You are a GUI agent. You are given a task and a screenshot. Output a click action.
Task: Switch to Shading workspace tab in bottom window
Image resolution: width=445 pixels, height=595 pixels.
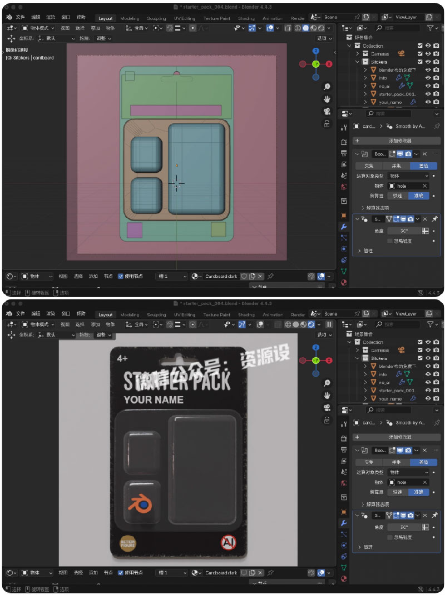click(246, 314)
